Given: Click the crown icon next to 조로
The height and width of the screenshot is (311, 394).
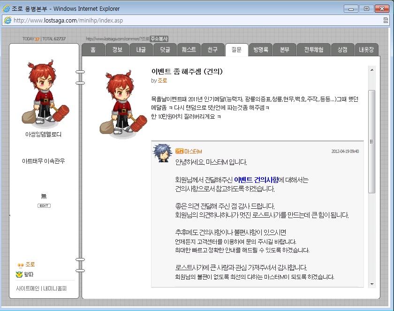Looking at the screenshot, I should [20, 265].
